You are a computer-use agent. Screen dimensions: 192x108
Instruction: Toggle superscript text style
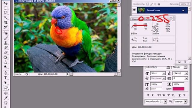169,95
